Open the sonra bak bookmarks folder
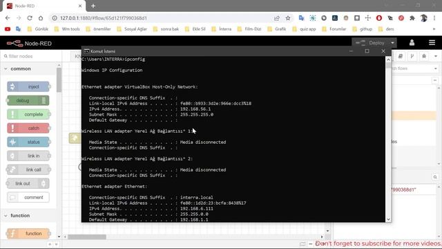Image resolution: width=442 pixels, height=249 pixels. pyautogui.click(x=166, y=29)
